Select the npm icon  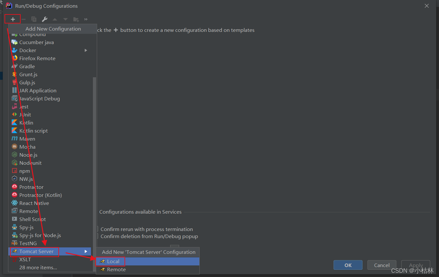click(x=15, y=171)
